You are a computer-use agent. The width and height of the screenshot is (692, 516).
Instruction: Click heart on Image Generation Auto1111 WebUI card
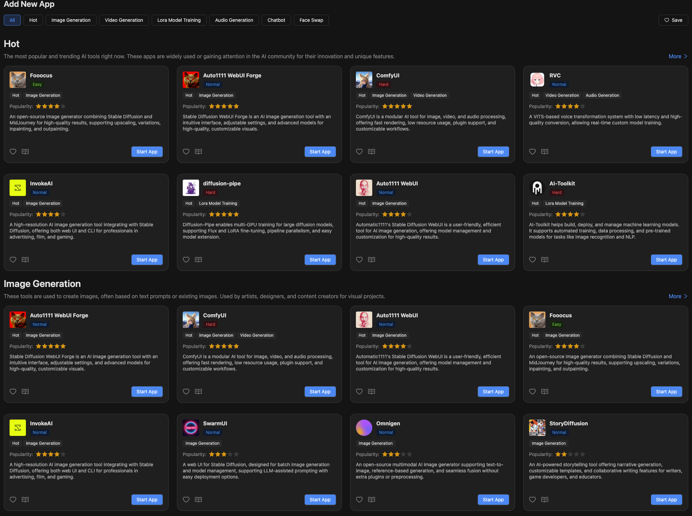tap(359, 392)
